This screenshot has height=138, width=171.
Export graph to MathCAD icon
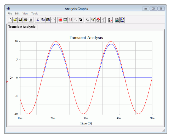(122, 20)
